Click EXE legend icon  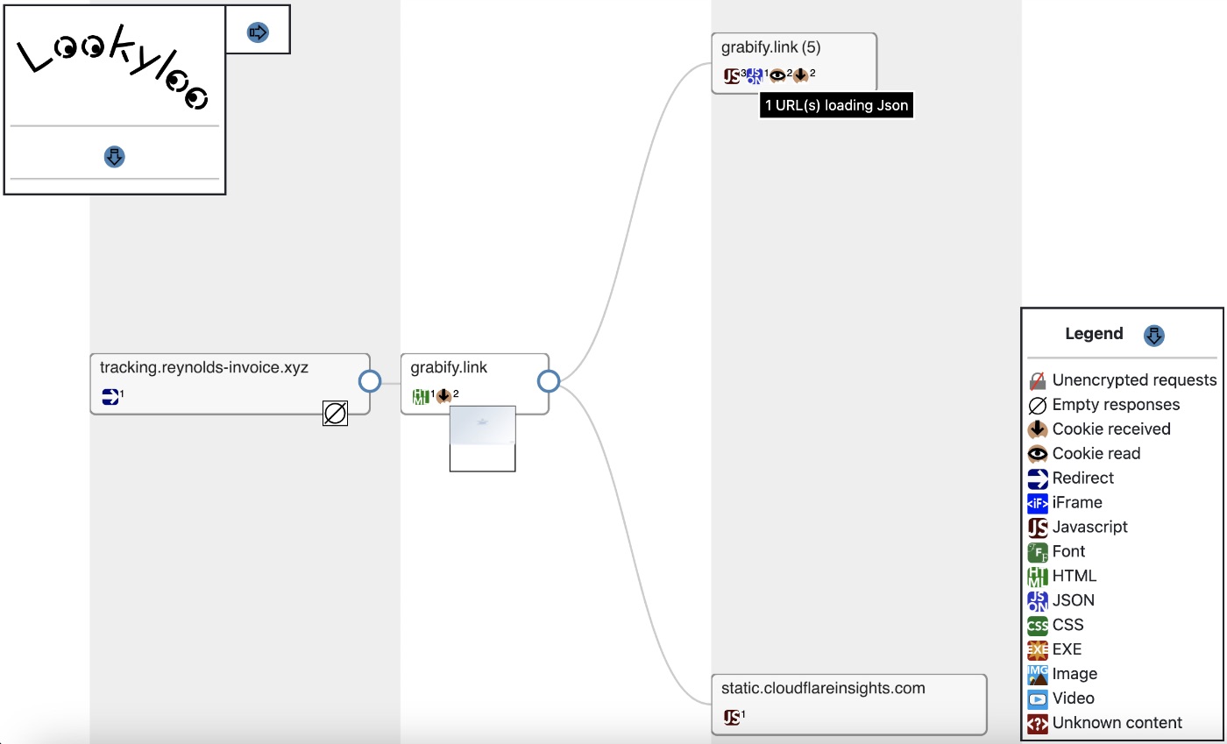[1038, 651]
